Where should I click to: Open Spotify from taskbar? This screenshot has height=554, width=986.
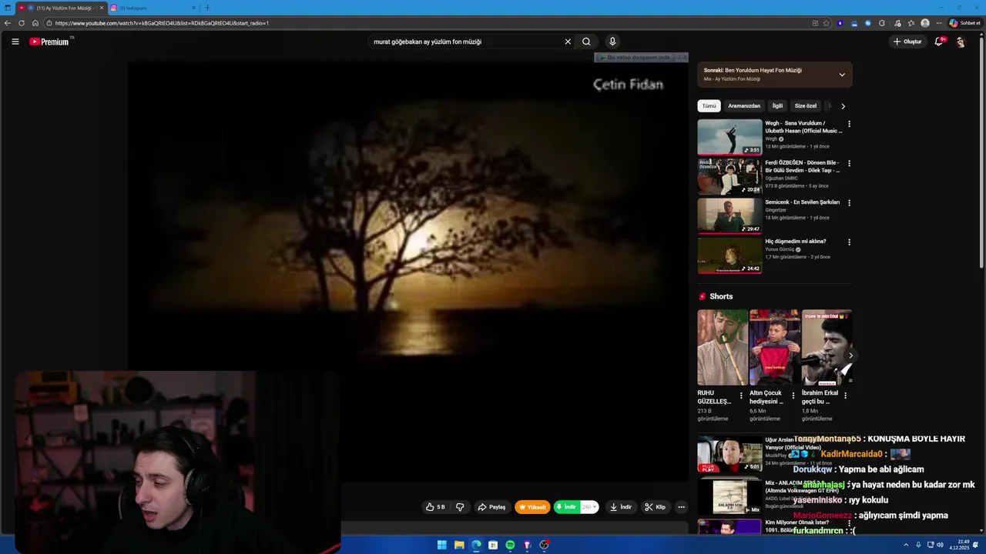coord(510,545)
